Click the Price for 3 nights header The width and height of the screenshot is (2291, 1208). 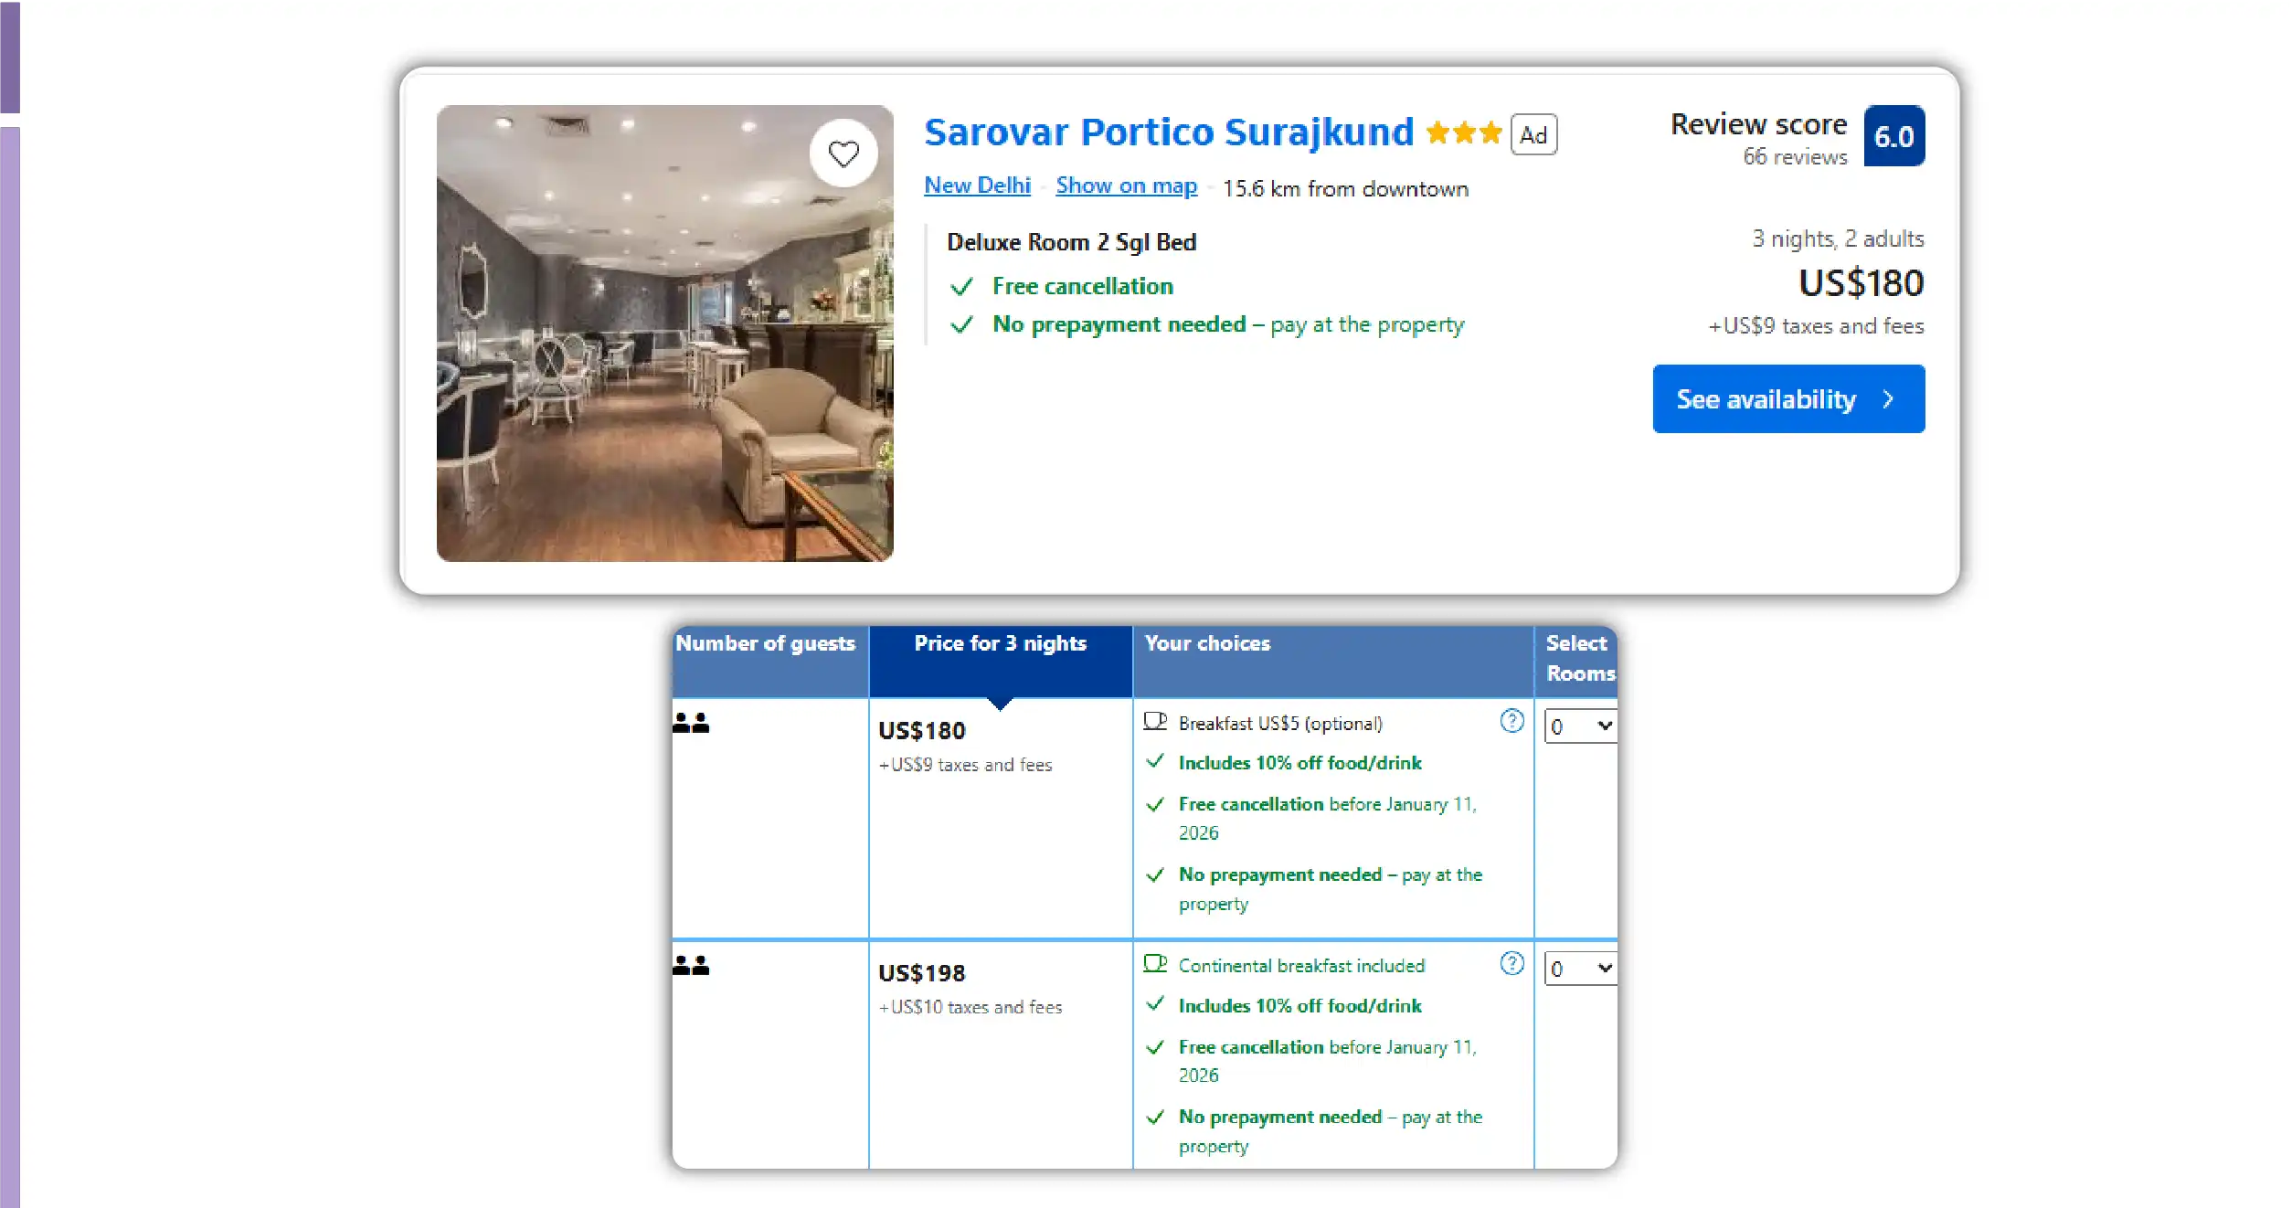pyautogui.click(x=999, y=644)
